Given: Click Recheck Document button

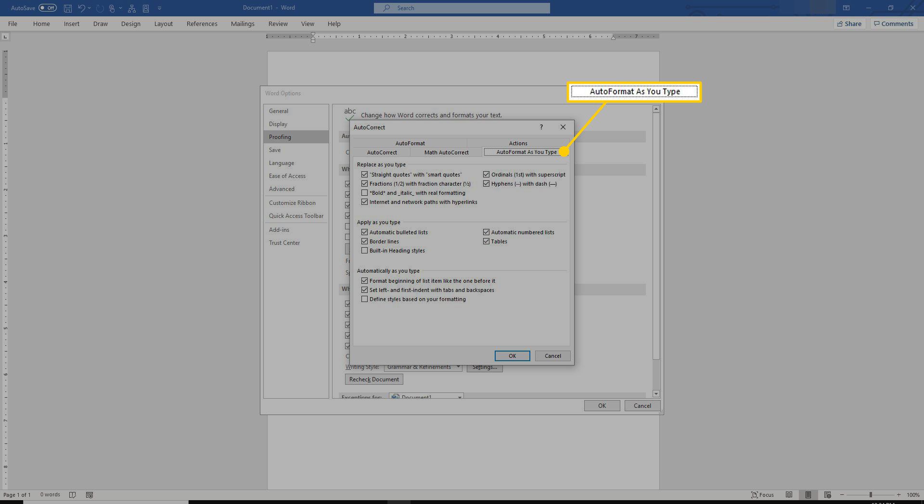Looking at the screenshot, I should pos(374,379).
